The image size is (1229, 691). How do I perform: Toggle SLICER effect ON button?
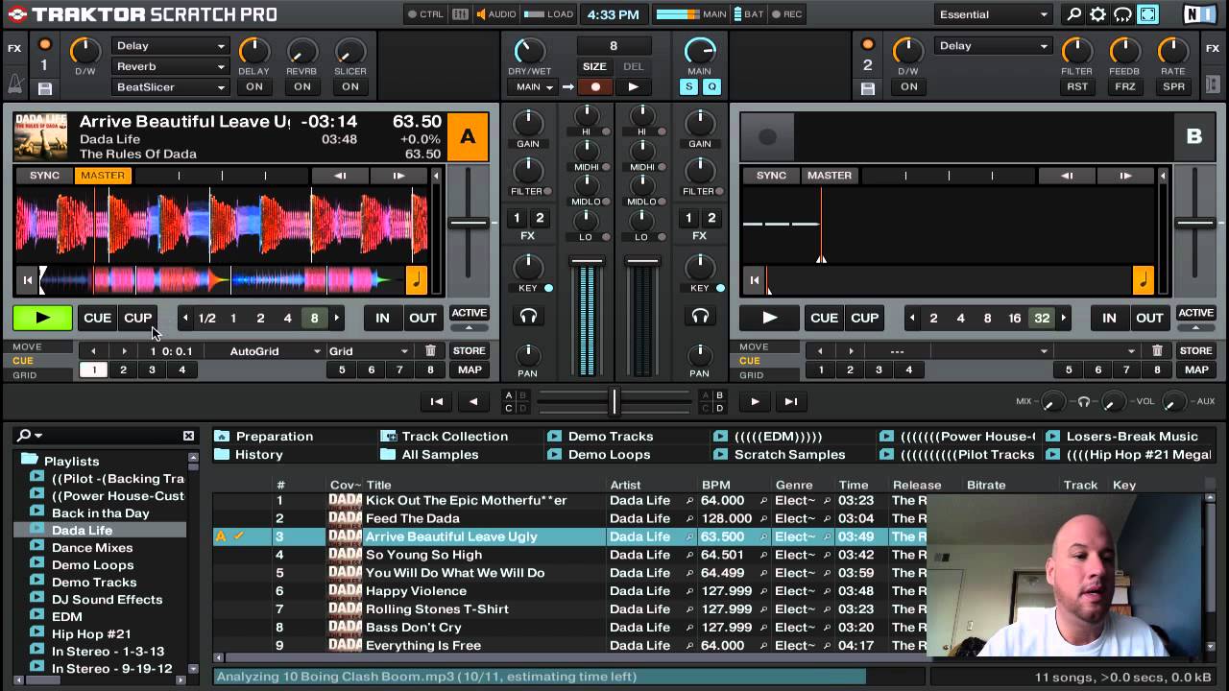(x=350, y=86)
